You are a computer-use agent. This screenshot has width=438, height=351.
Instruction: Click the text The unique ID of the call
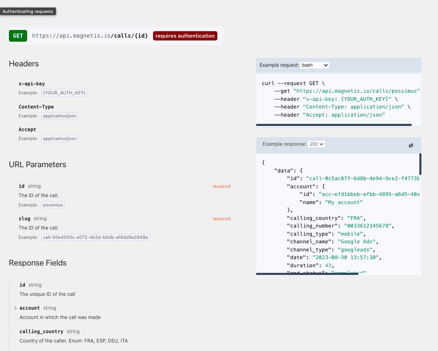point(47,294)
